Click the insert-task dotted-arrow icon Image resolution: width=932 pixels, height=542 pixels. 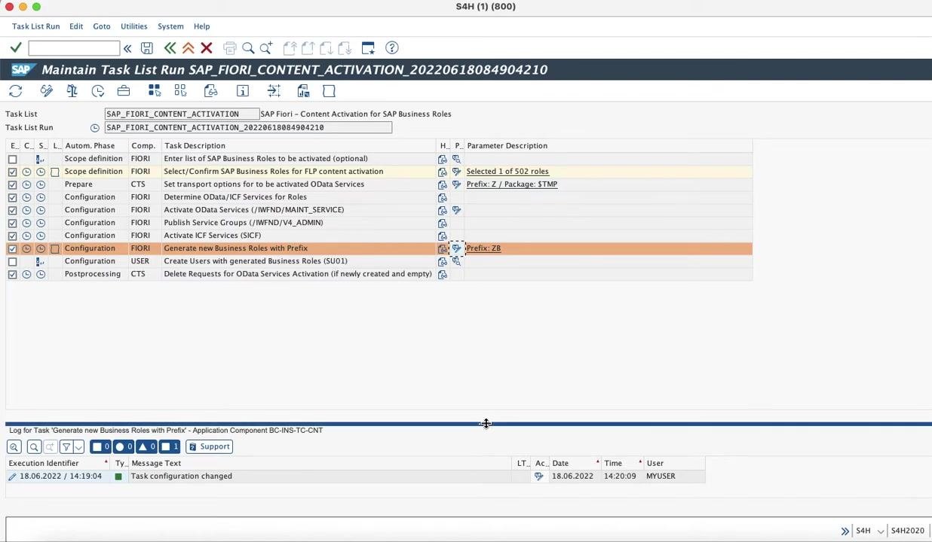pyautogui.click(x=274, y=91)
